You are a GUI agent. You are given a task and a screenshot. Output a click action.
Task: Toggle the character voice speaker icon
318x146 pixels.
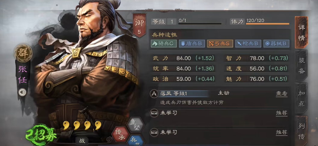point(22,92)
